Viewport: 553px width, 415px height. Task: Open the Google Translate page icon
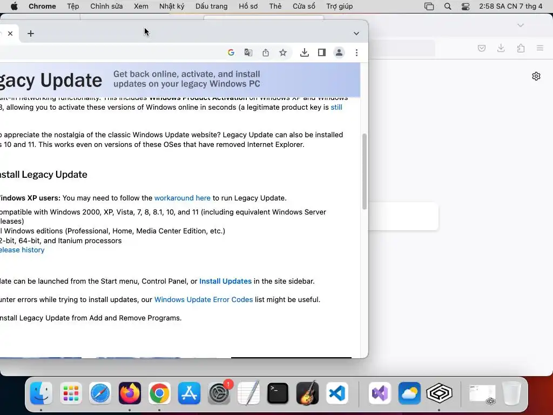(248, 52)
